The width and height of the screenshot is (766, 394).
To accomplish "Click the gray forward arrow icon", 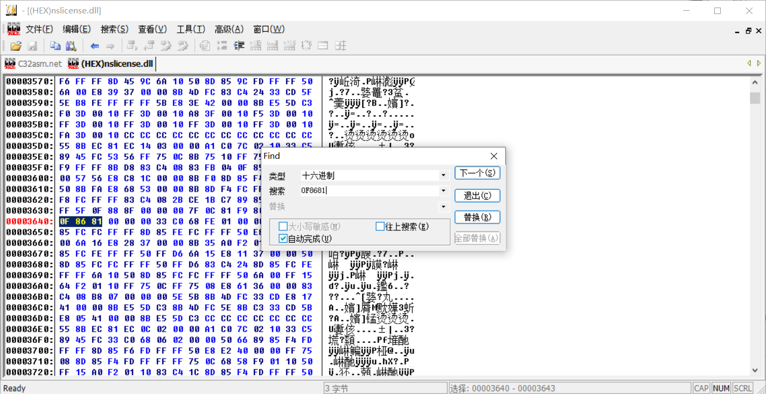I will click(110, 46).
